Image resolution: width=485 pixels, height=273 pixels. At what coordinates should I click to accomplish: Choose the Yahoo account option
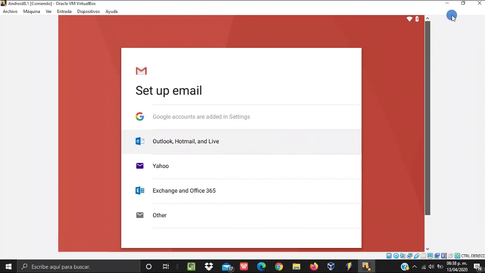(x=241, y=166)
